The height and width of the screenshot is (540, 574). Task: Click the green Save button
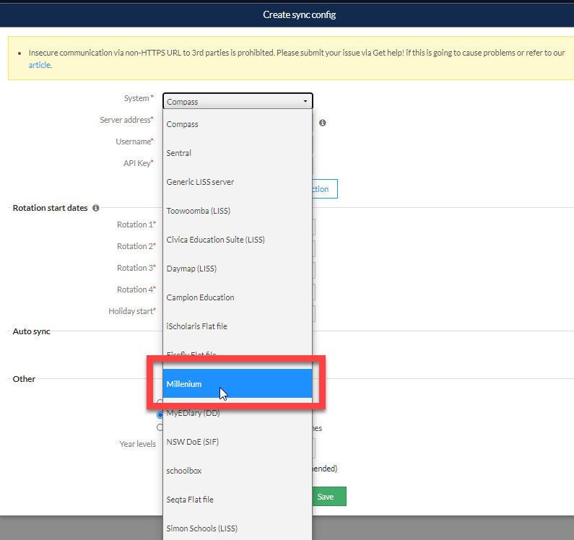coord(329,497)
